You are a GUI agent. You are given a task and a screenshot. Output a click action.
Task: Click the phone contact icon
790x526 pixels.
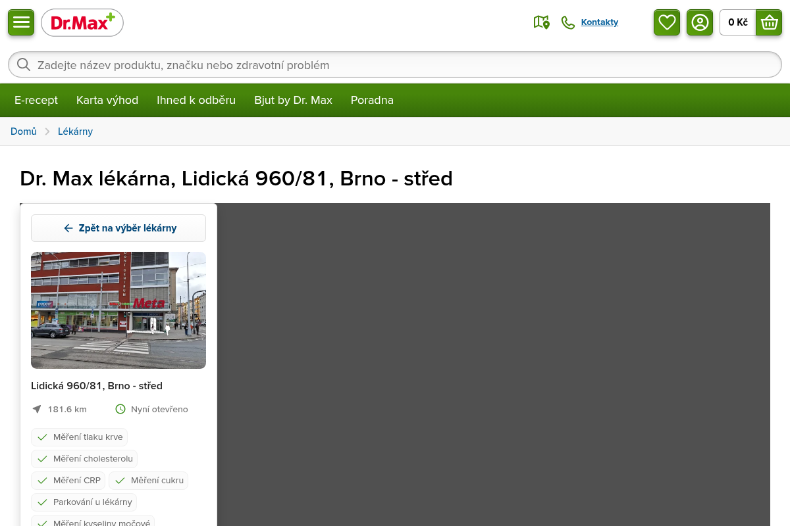click(567, 22)
